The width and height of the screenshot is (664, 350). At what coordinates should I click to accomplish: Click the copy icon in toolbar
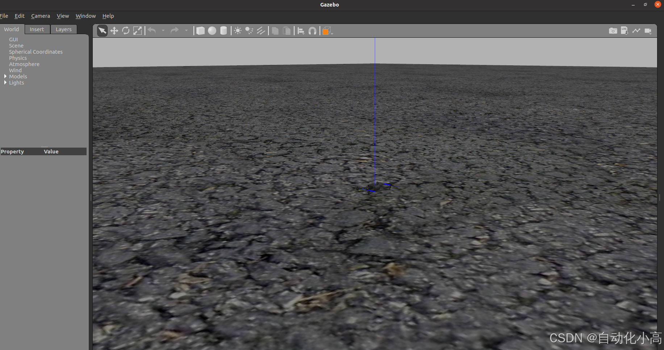[275, 31]
